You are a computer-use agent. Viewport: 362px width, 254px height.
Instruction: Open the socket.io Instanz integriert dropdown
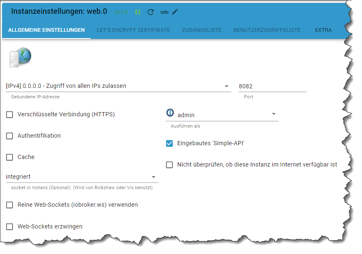(82, 177)
